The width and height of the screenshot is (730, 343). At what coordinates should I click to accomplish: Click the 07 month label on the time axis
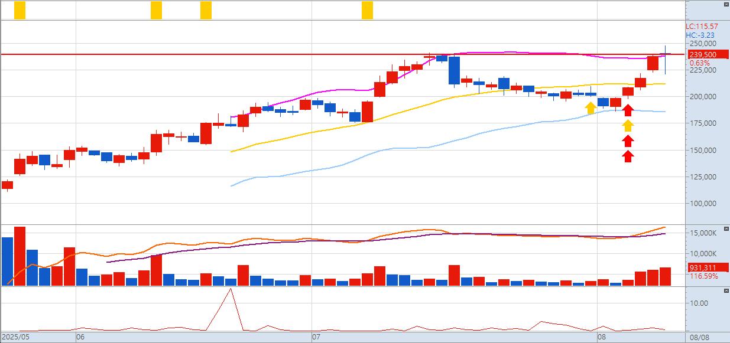pyautogui.click(x=315, y=337)
